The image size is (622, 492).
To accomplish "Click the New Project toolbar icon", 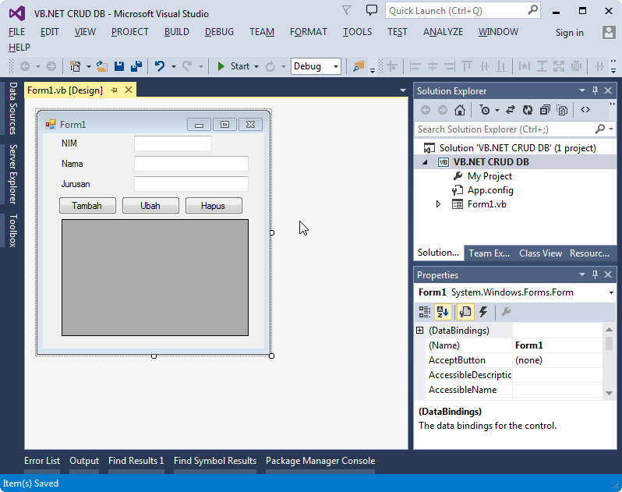I will pyautogui.click(x=75, y=66).
